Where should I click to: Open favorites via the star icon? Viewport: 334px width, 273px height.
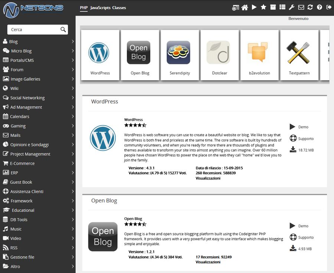(263, 7)
